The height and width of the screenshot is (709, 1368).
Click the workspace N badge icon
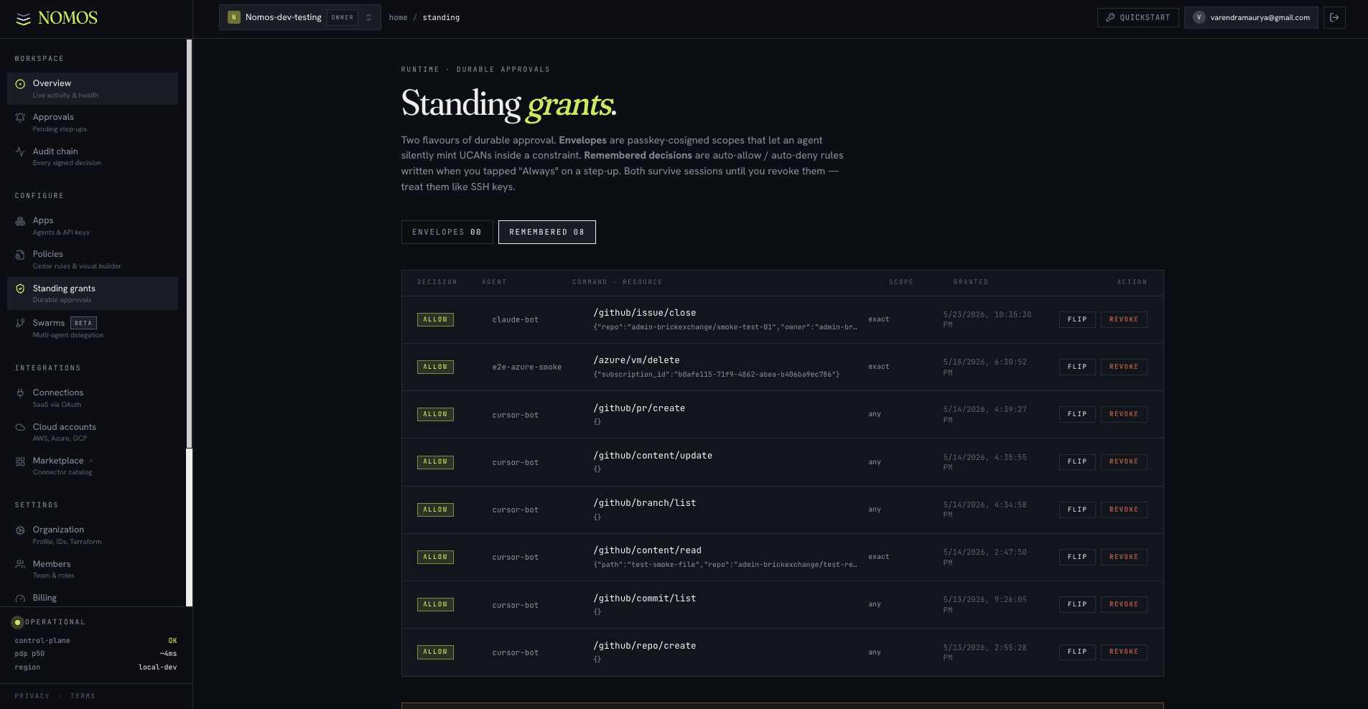pos(234,17)
